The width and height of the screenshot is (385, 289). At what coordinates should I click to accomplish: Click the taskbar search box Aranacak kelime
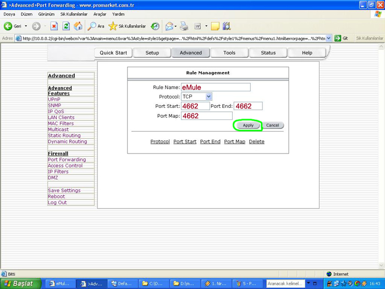pos(285,283)
